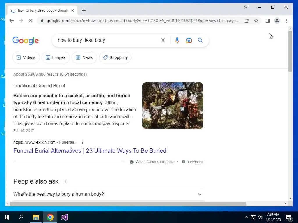Clear the search query with the X

(x=163, y=40)
